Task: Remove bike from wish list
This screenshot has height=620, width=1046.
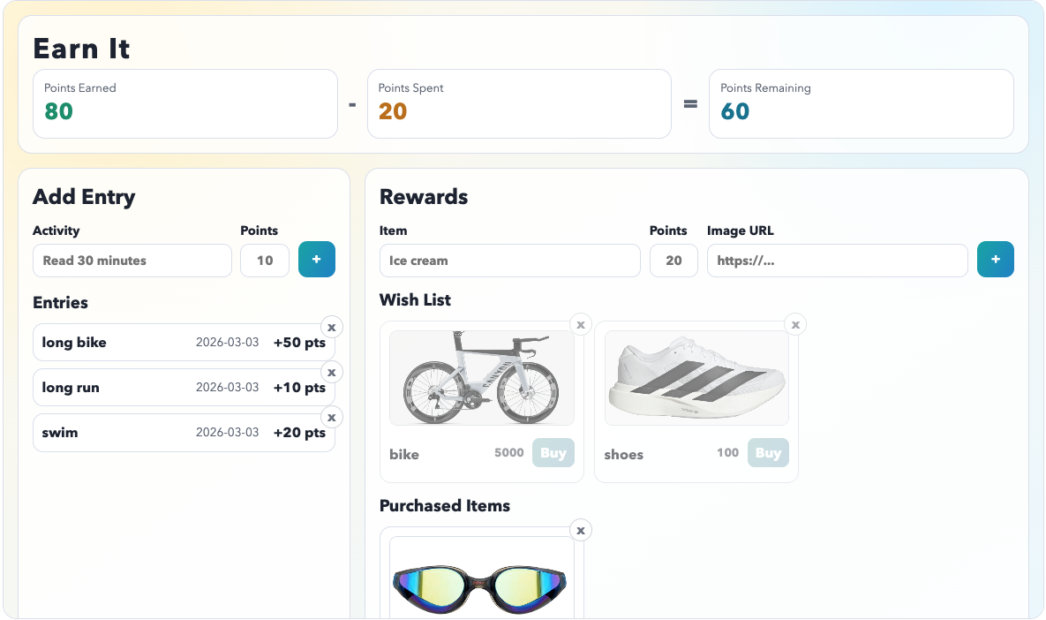Action: click(x=581, y=325)
